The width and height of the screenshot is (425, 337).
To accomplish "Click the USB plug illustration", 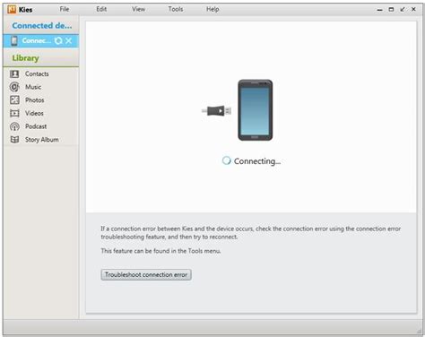I will click(216, 111).
